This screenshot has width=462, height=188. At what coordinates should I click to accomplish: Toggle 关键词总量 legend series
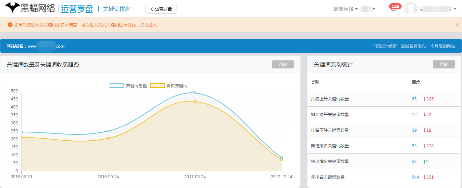(117, 86)
